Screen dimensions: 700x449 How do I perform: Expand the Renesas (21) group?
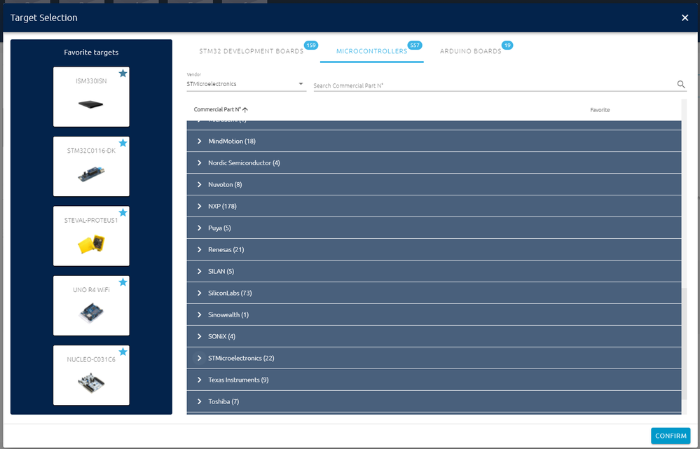pyautogui.click(x=200, y=249)
